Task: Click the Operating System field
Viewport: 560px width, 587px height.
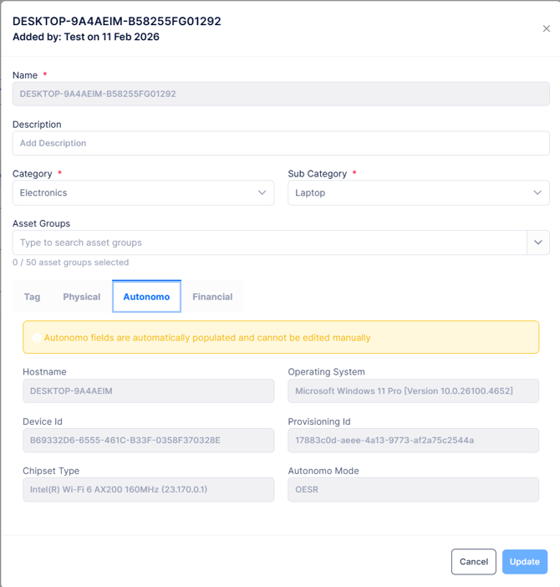Action: tap(413, 390)
